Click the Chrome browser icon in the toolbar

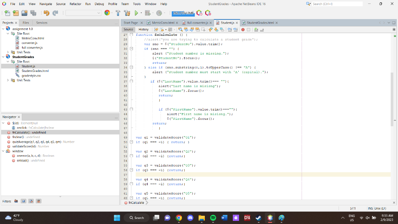(107, 13)
